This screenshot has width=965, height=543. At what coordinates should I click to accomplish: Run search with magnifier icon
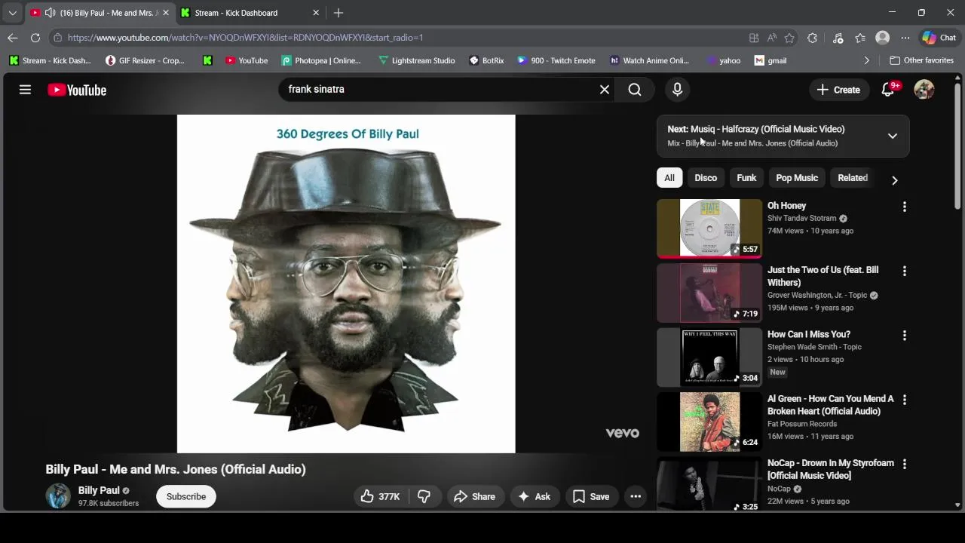tap(635, 90)
